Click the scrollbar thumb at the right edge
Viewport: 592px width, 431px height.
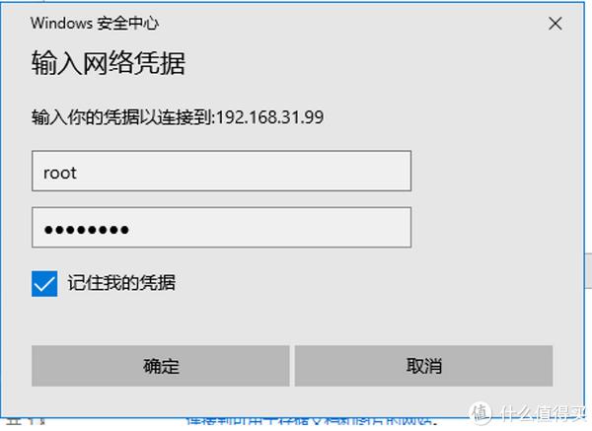coord(589,271)
